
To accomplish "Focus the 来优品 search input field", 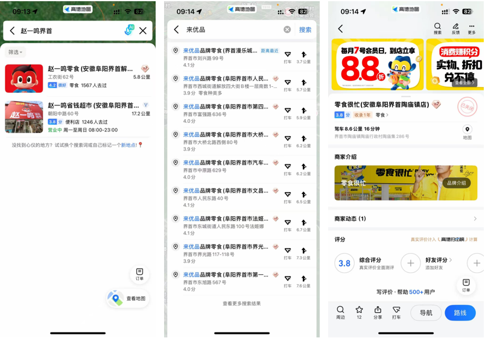I will 233,30.
